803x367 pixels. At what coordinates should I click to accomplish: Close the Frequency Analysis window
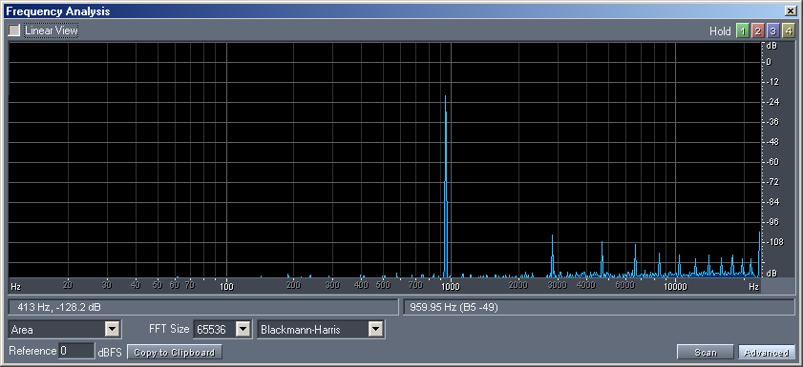791,10
